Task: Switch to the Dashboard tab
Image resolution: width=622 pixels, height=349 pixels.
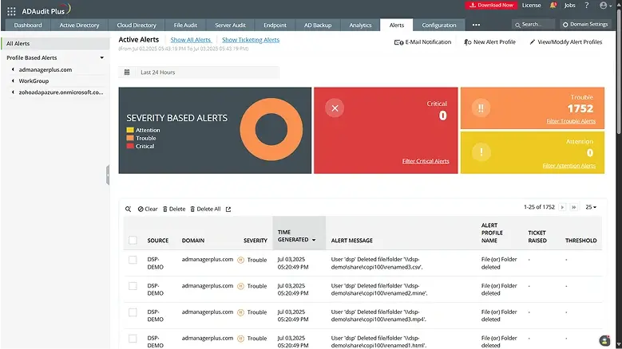Action: coord(28,25)
